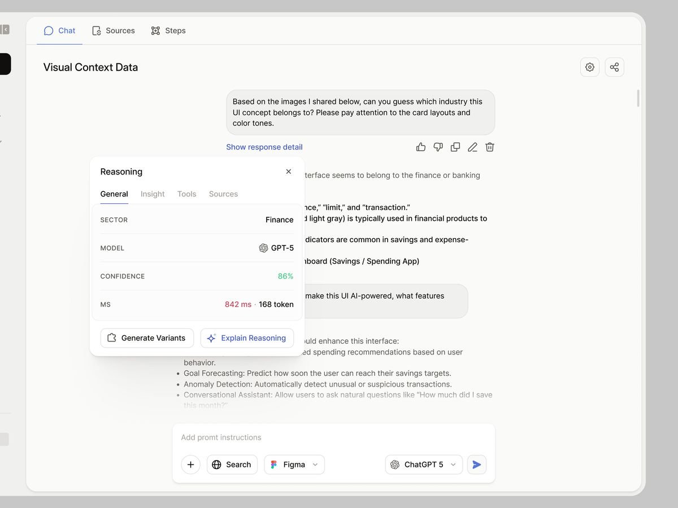The image size is (678, 508).
Task: Click the share icon button
Action: [614, 67]
